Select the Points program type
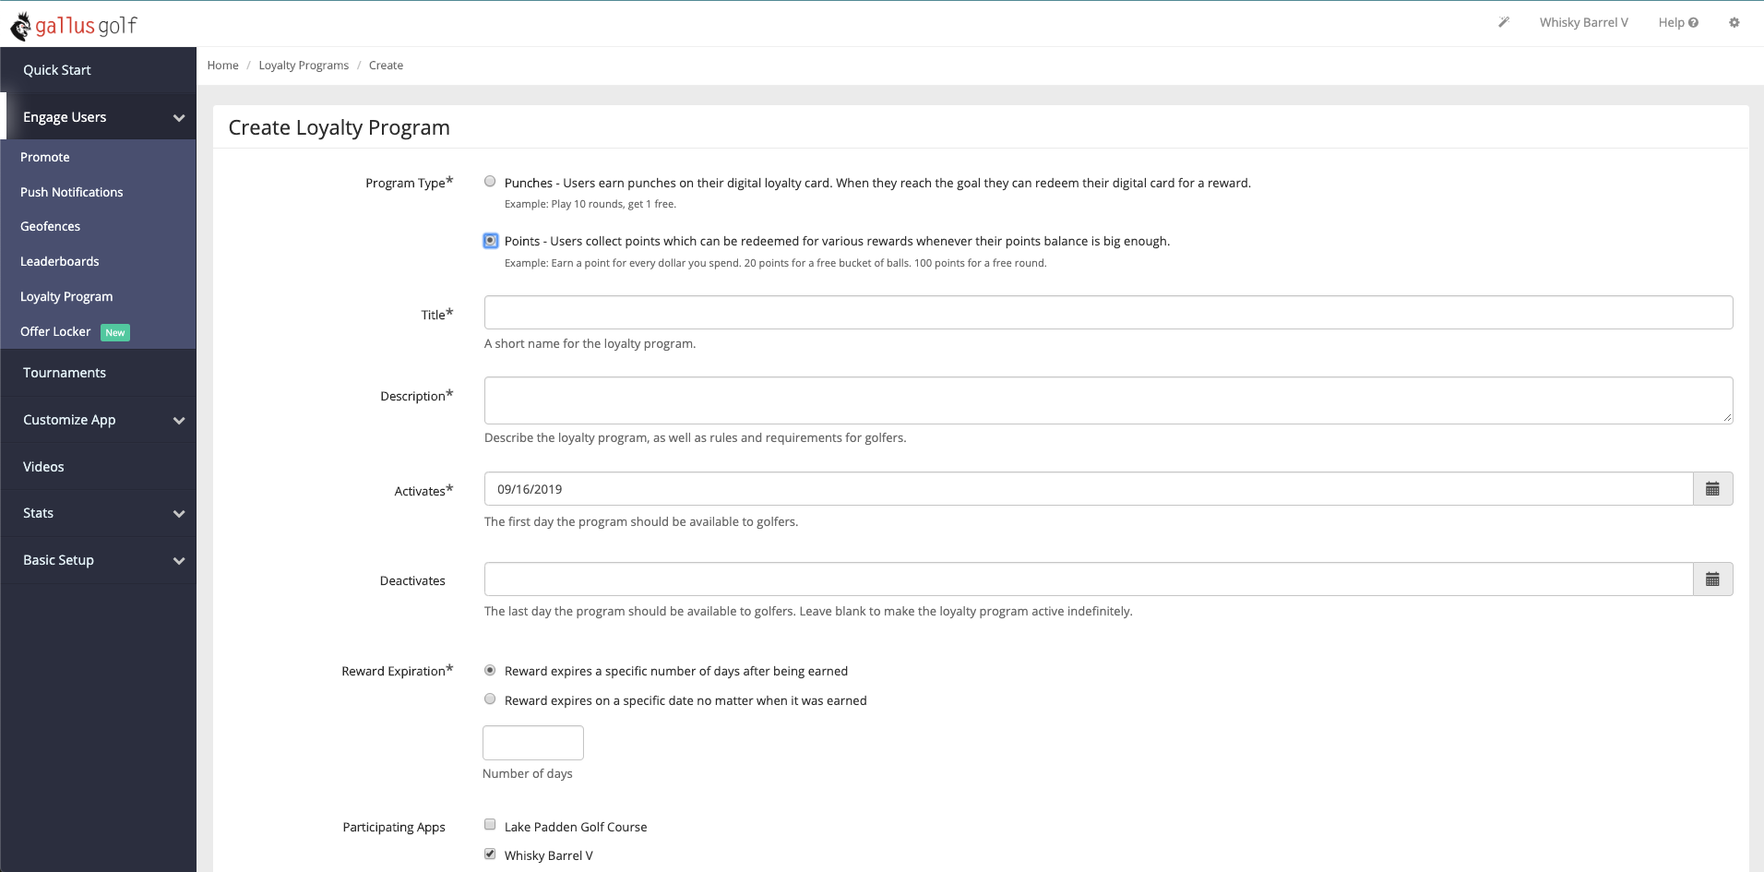 click(490, 241)
